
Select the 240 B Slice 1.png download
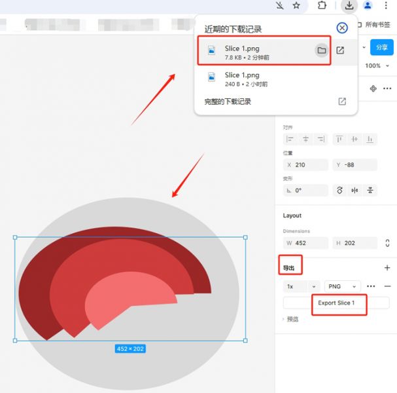coord(276,79)
